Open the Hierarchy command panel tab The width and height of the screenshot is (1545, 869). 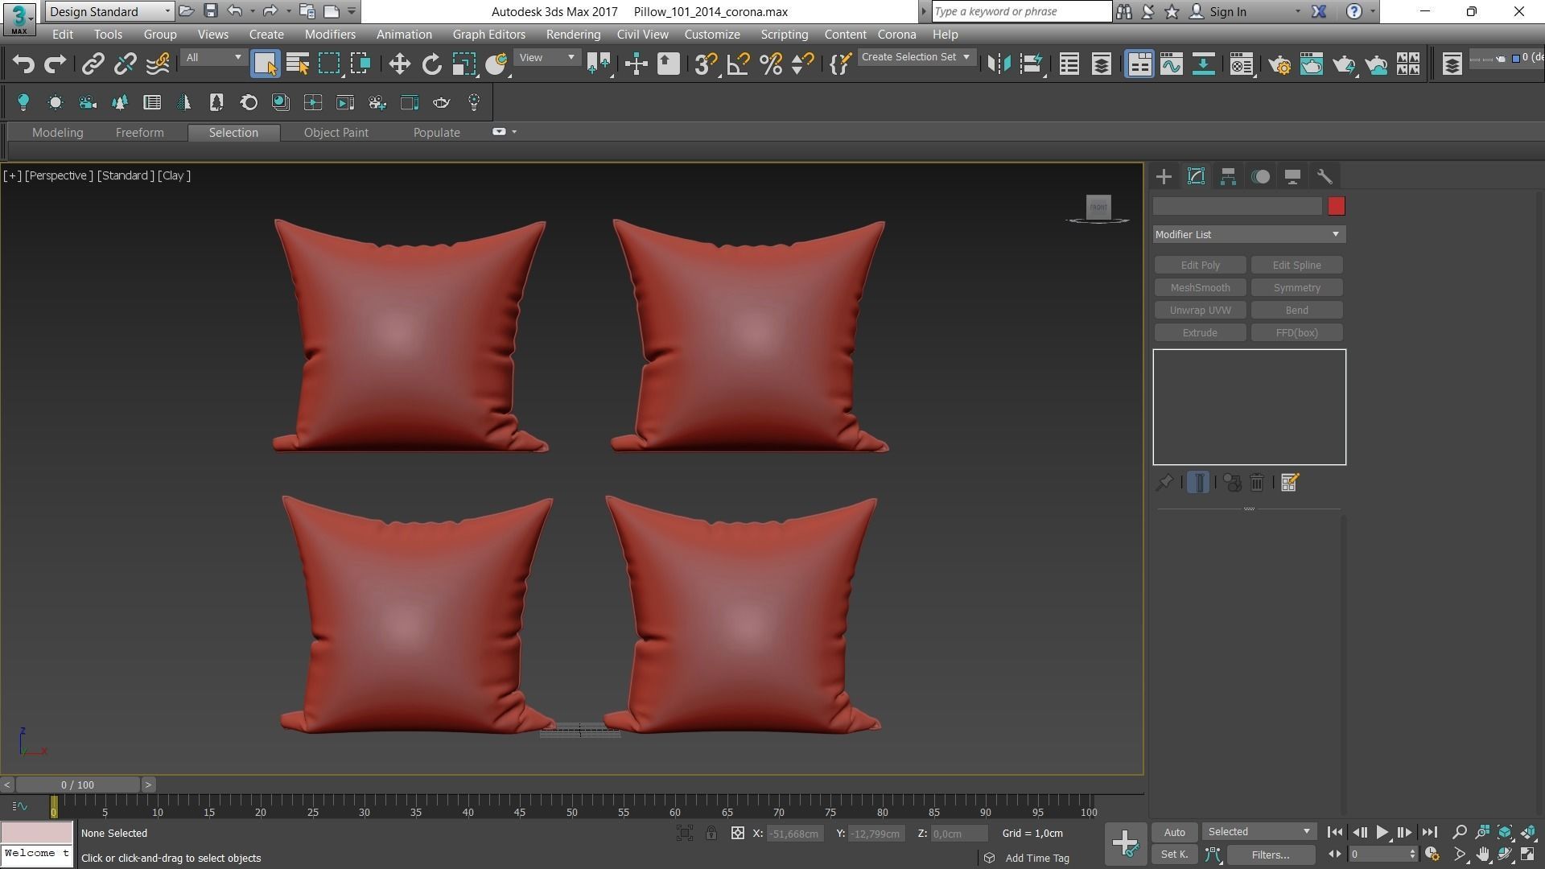pyautogui.click(x=1228, y=177)
